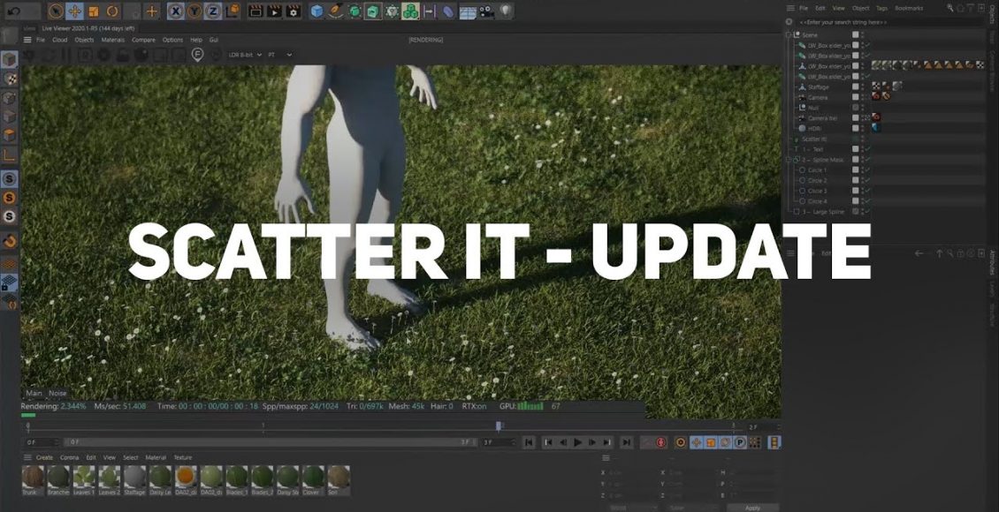Collapse the Scene tree node
The width and height of the screenshot is (999, 512).
click(788, 34)
